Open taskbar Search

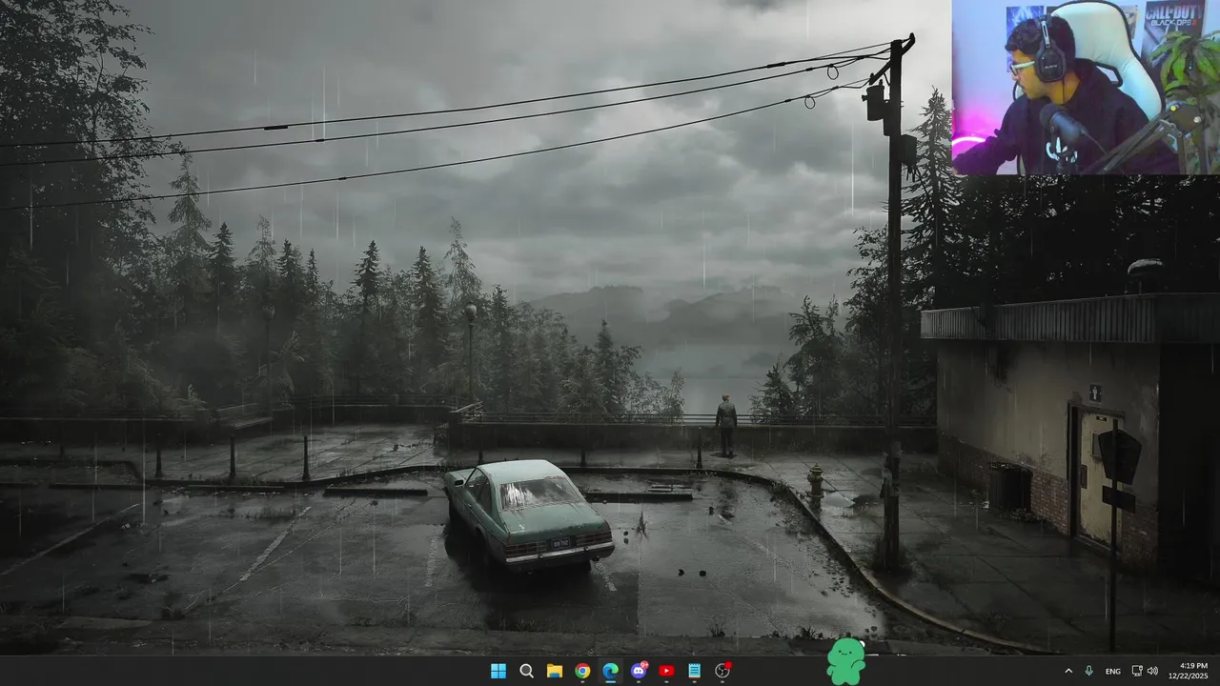coord(526,671)
